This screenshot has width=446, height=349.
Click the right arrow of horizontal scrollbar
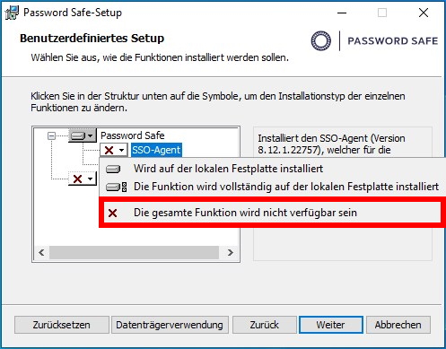[230, 253]
